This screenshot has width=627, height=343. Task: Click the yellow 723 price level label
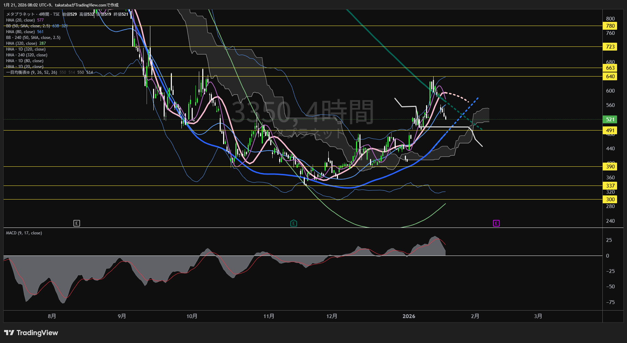pyautogui.click(x=610, y=47)
